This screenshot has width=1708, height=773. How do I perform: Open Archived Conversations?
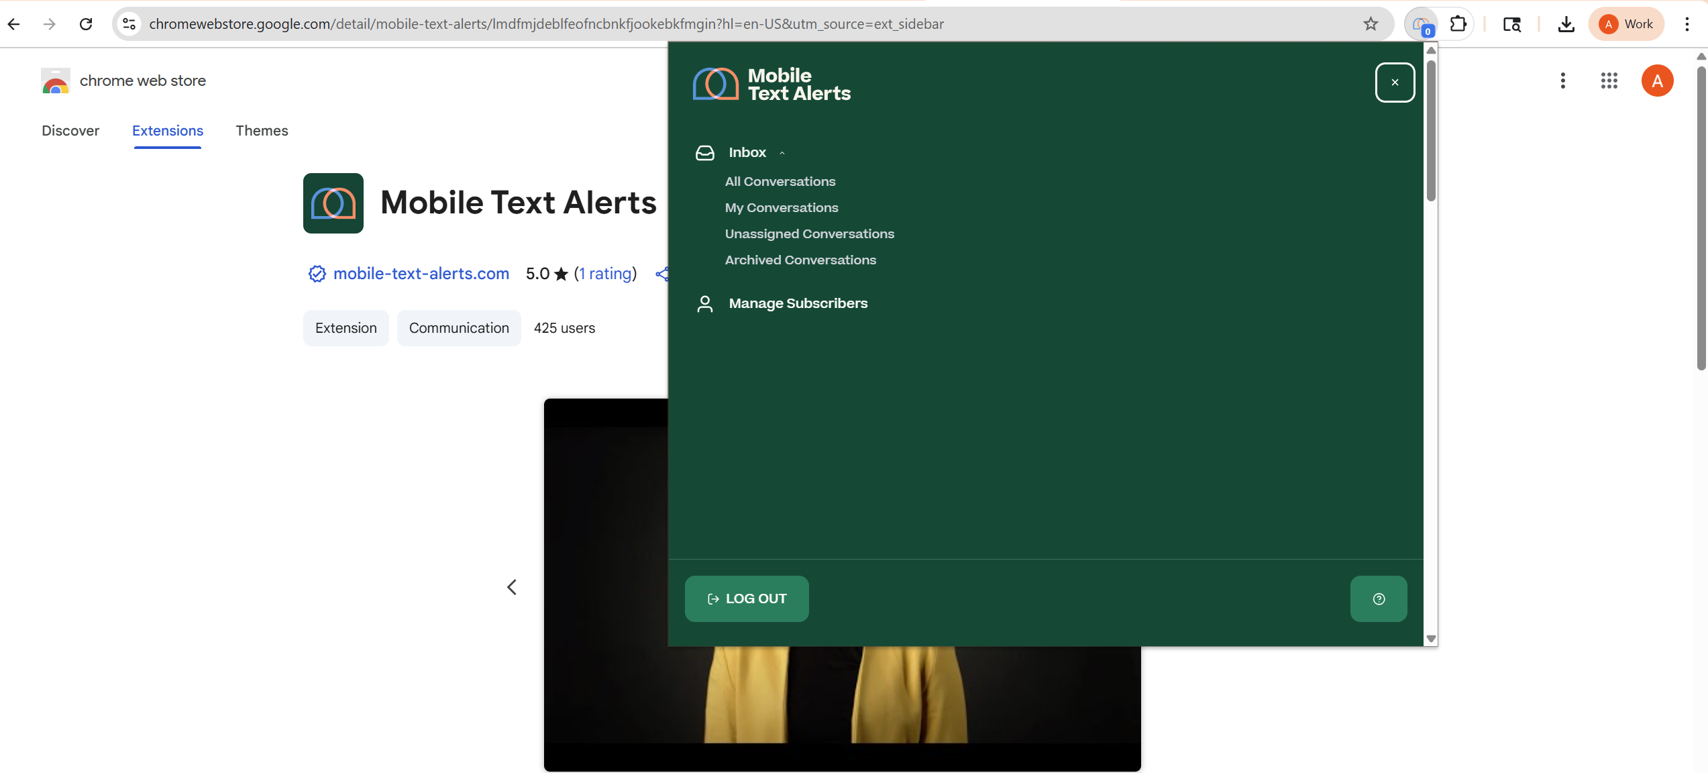tap(800, 260)
